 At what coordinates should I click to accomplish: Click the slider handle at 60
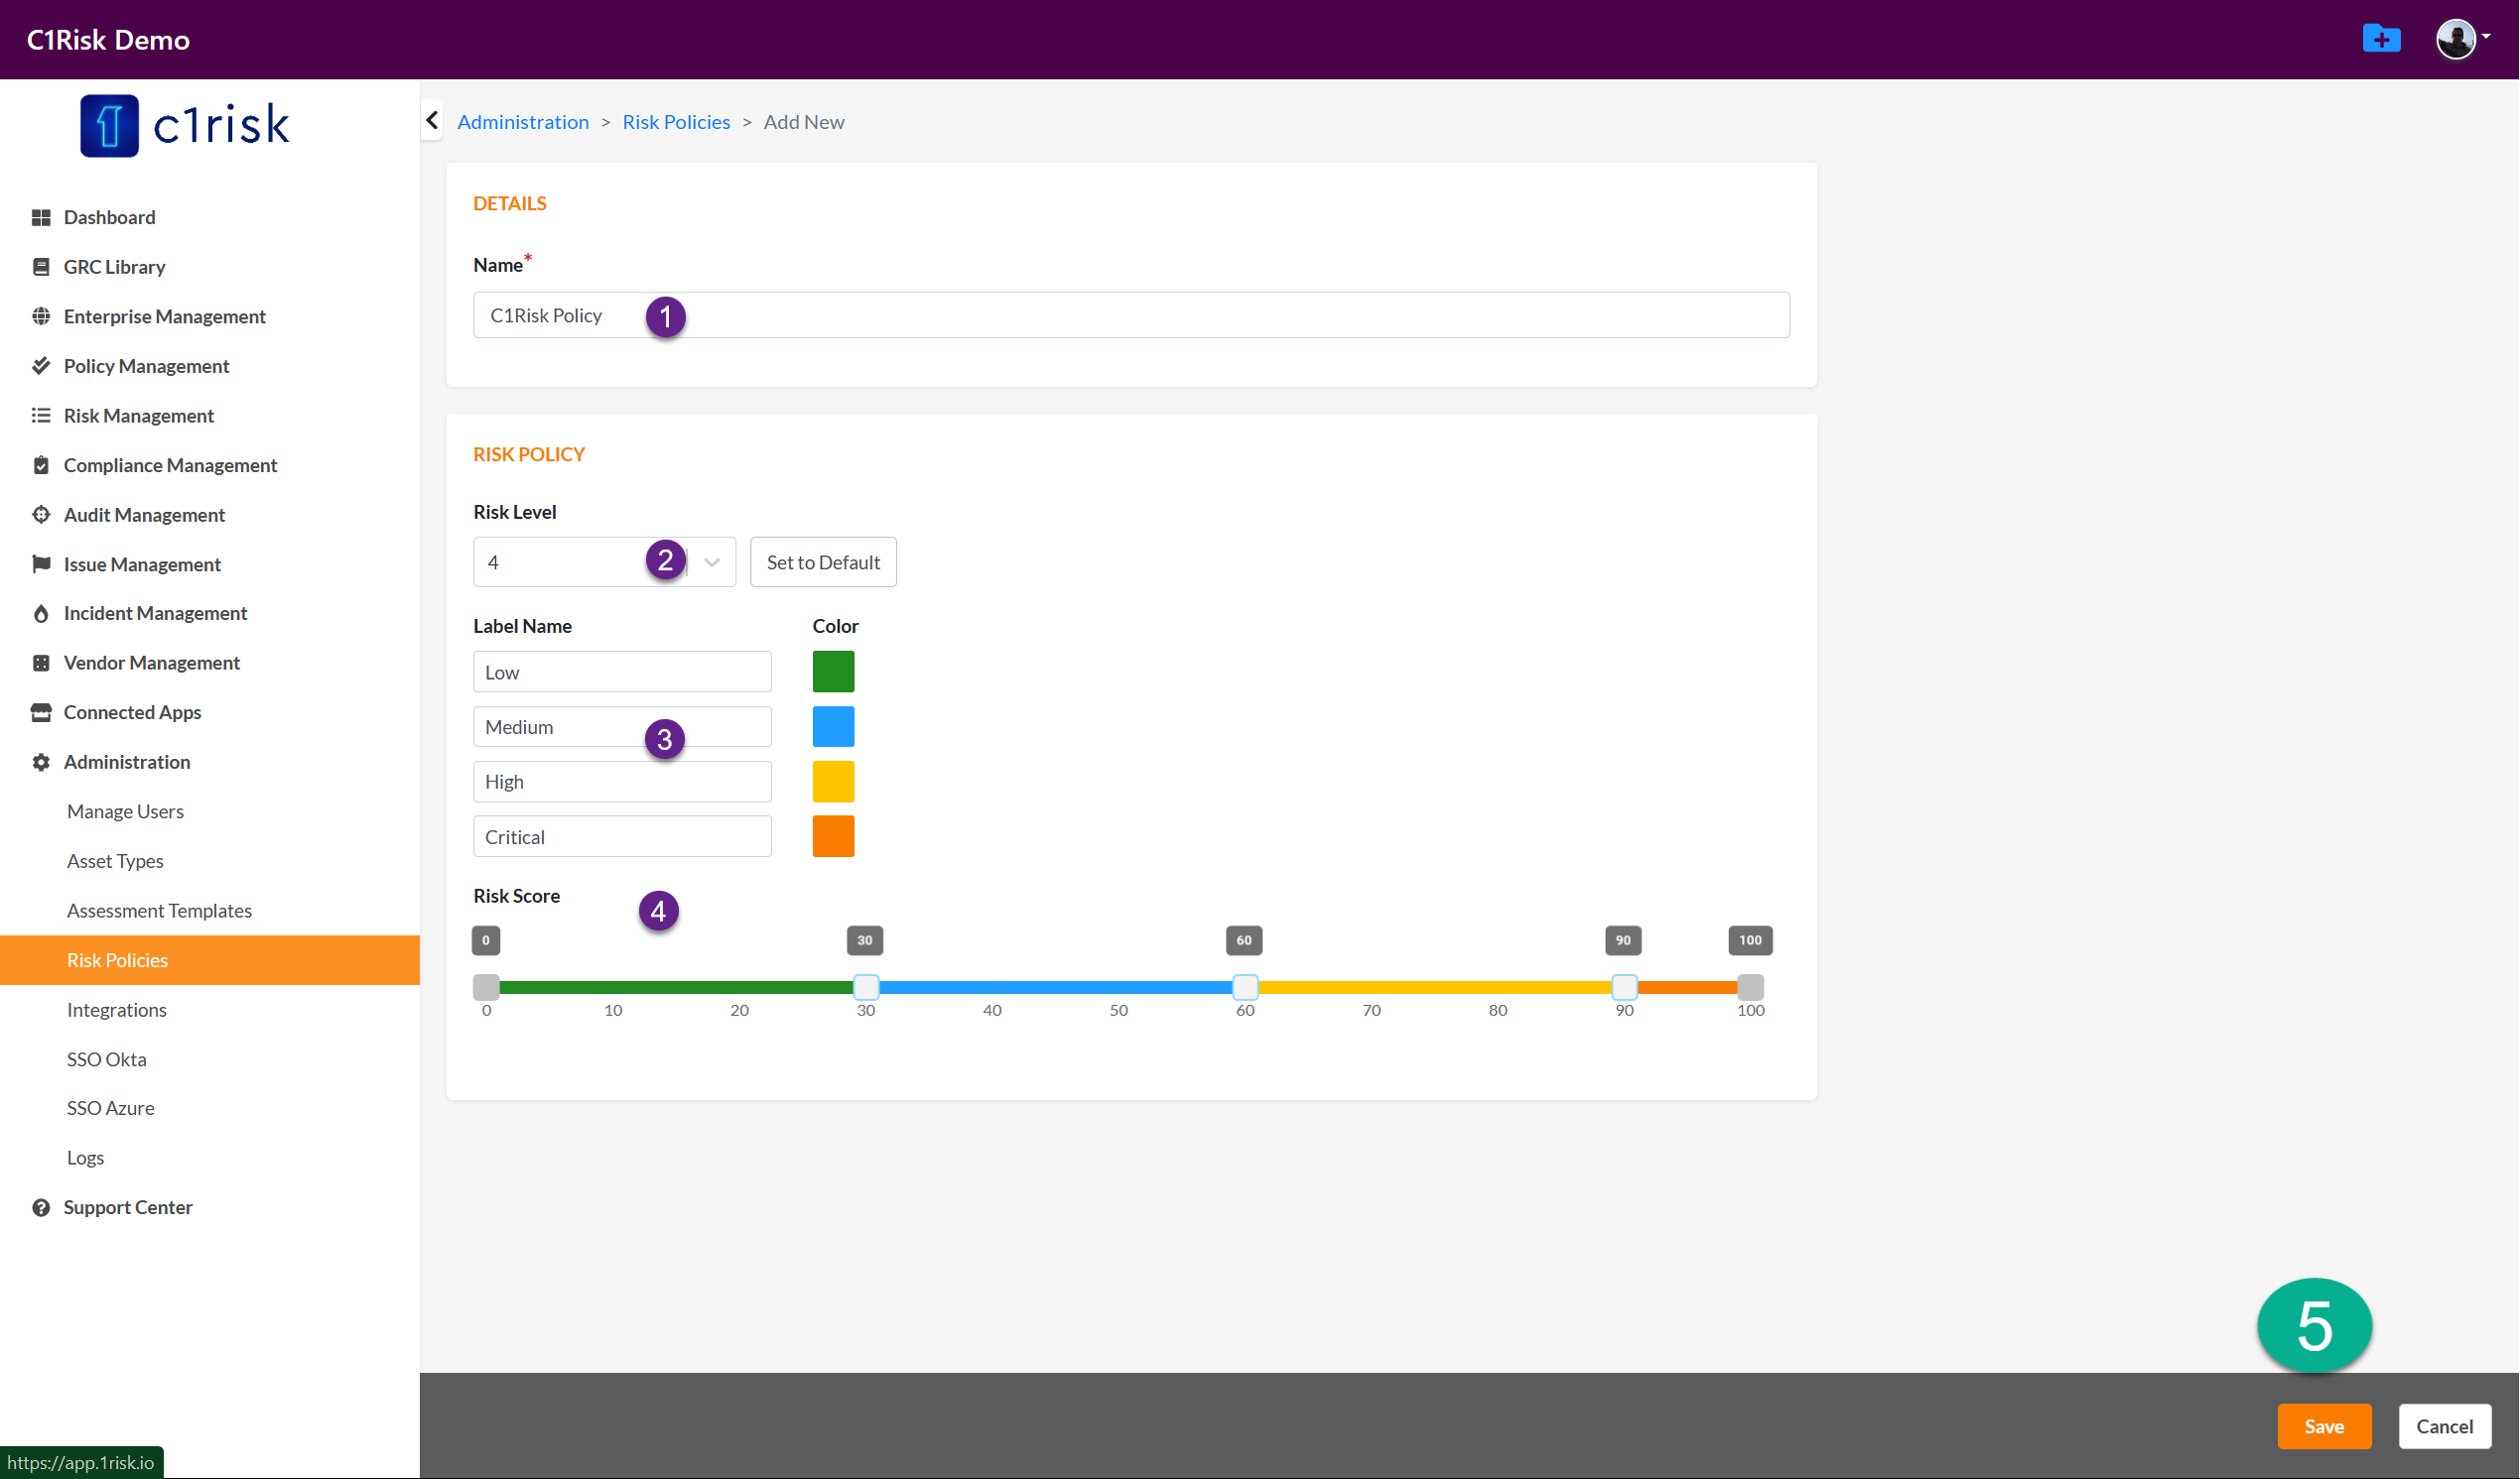pos(1244,987)
